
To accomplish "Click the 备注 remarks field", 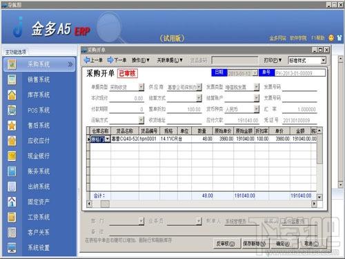I will 213,232.
